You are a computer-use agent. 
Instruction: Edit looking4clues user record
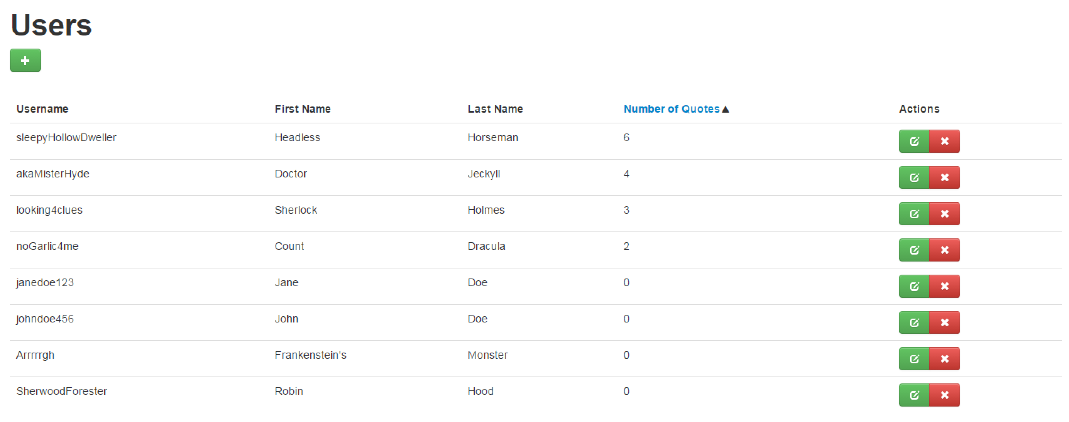click(914, 214)
